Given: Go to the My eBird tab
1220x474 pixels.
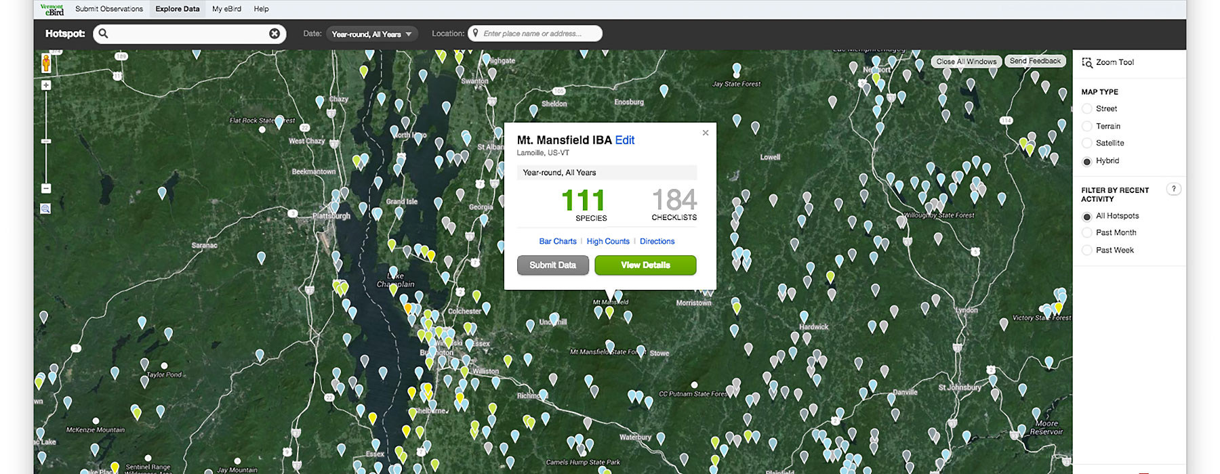Looking at the screenshot, I should 226,9.
